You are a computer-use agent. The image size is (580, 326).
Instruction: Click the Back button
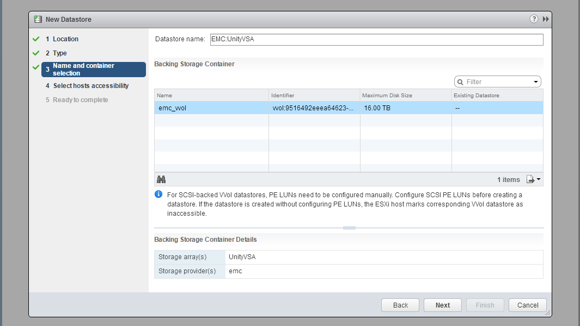point(400,305)
